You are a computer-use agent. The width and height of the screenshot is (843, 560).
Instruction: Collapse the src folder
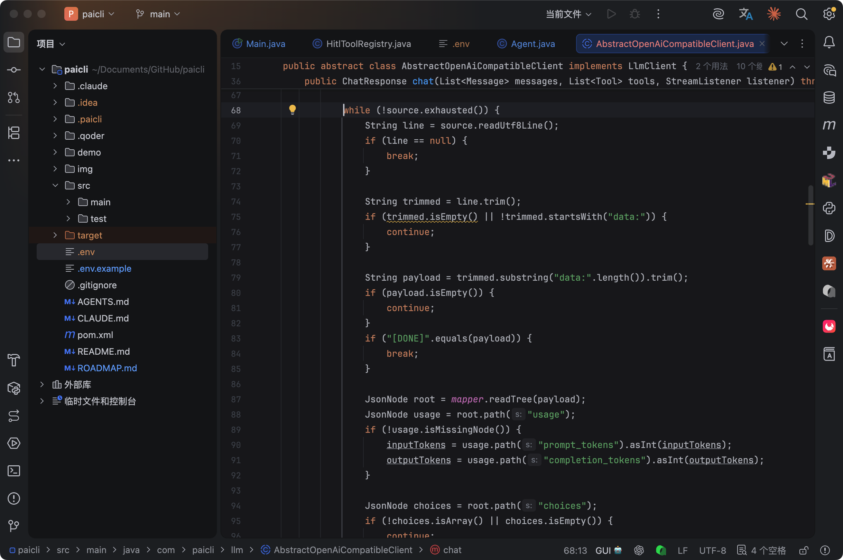pyautogui.click(x=55, y=185)
